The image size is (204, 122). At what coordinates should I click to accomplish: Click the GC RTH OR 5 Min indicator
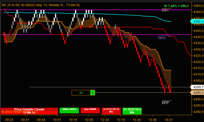pos(132,111)
